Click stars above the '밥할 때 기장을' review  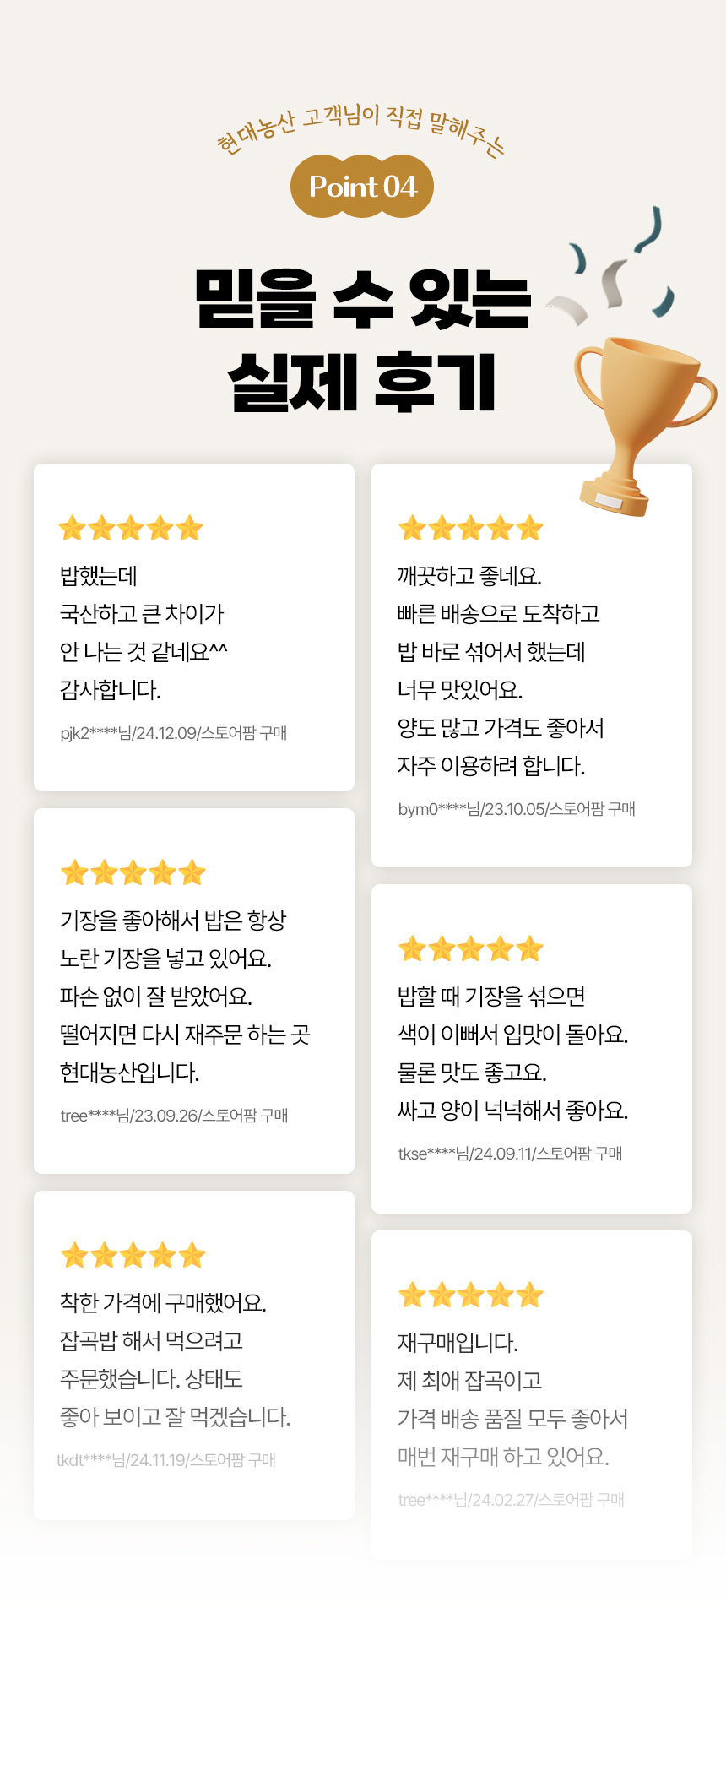470,949
